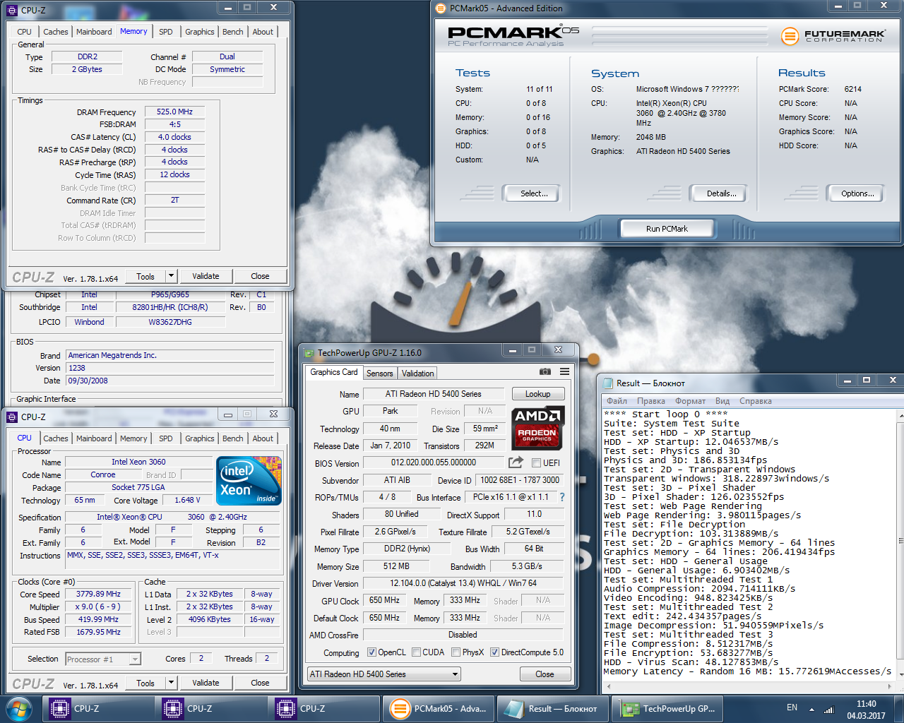Click the PCMark05 title bar app icon
904x723 pixels.
coord(439,8)
